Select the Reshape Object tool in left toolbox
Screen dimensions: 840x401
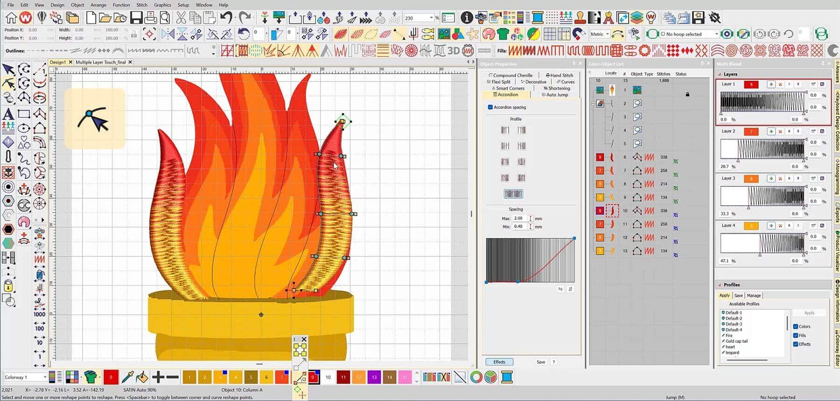pos(8,83)
